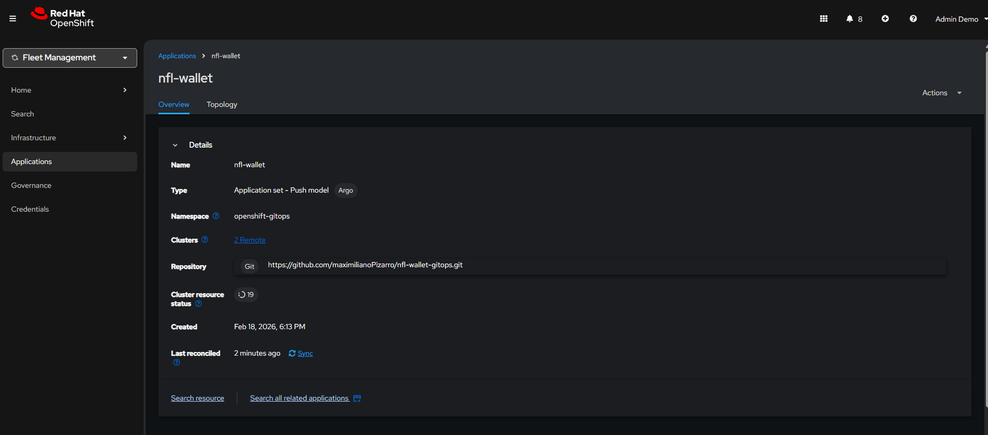Click the Namespace help icon
988x435 pixels.
(216, 216)
